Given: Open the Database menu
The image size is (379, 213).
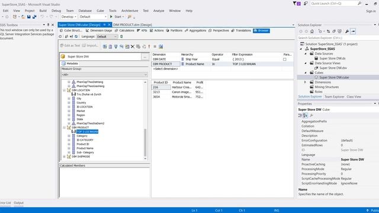Looking at the screenshot, I should tap(85, 11).
